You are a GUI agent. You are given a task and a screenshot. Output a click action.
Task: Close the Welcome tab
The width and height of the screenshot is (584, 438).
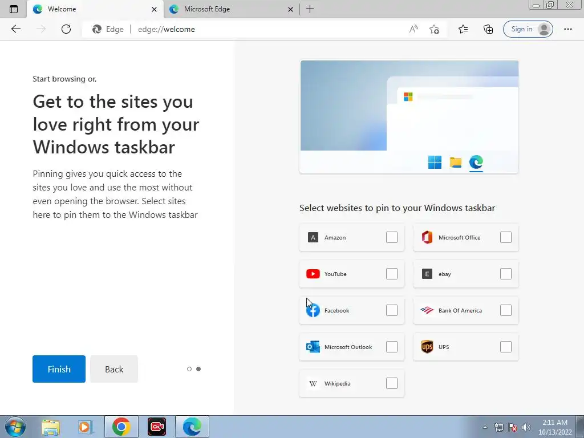[x=154, y=9]
